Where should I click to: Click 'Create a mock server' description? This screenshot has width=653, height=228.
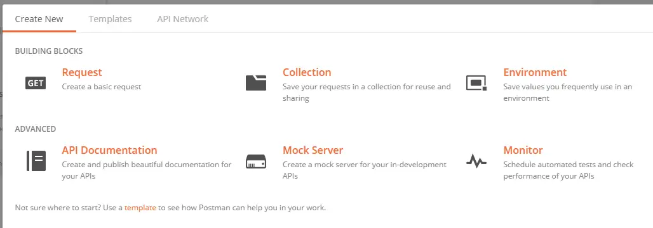tap(365, 170)
